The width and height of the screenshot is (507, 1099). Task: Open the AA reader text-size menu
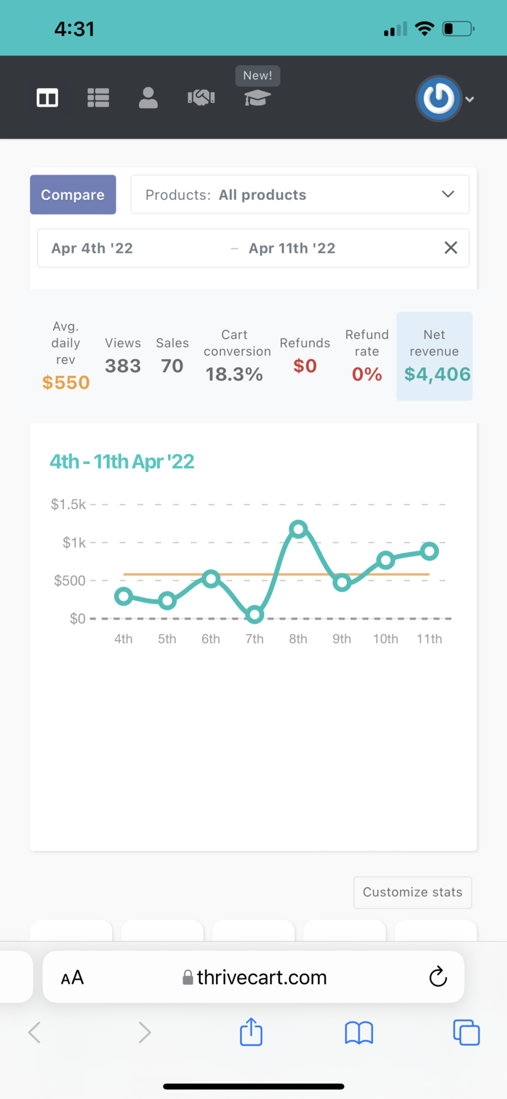point(72,977)
